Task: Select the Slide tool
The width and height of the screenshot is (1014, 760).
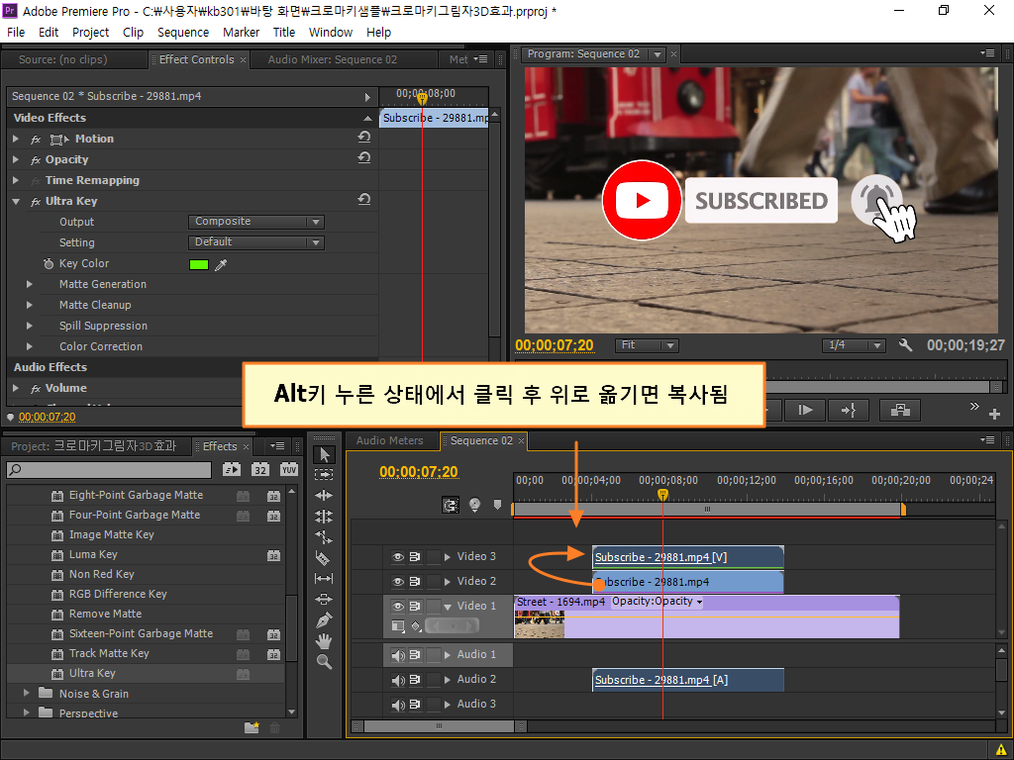Action: (324, 599)
